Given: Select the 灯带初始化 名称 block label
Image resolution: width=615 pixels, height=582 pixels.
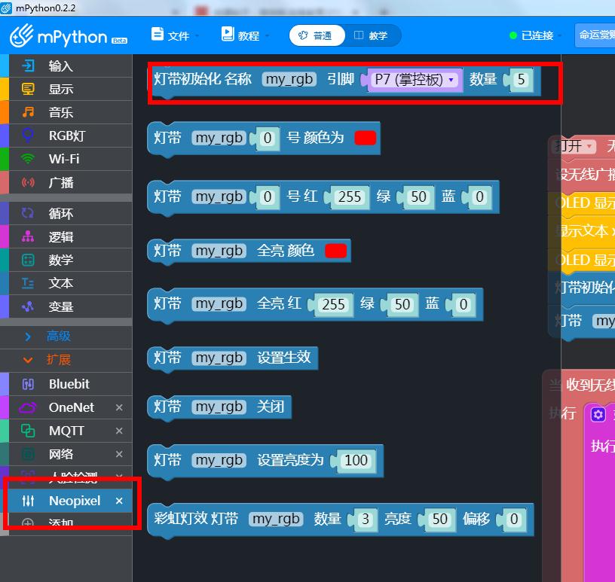Looking at the screenshot, I should click(x=203, y=79).
